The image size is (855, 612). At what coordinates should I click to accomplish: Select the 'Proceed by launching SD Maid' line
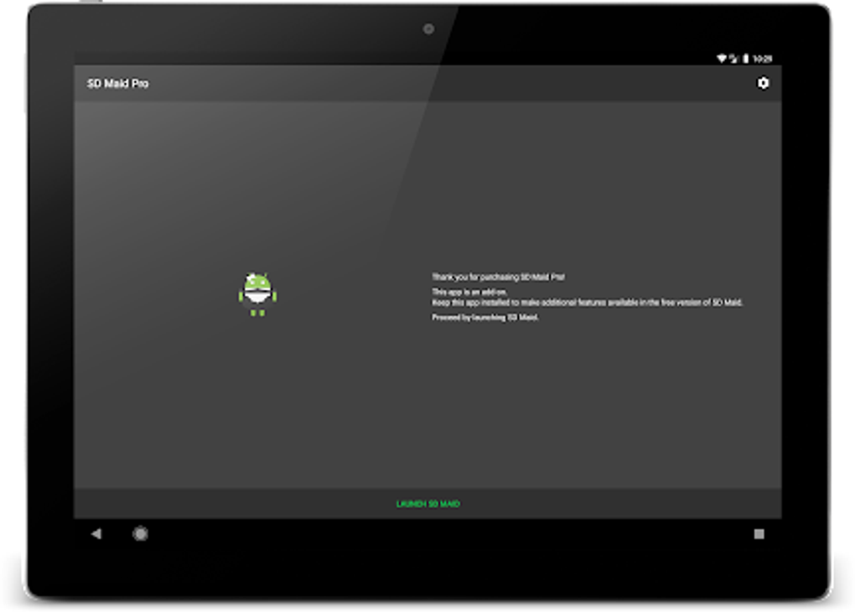tap(485, 317)
